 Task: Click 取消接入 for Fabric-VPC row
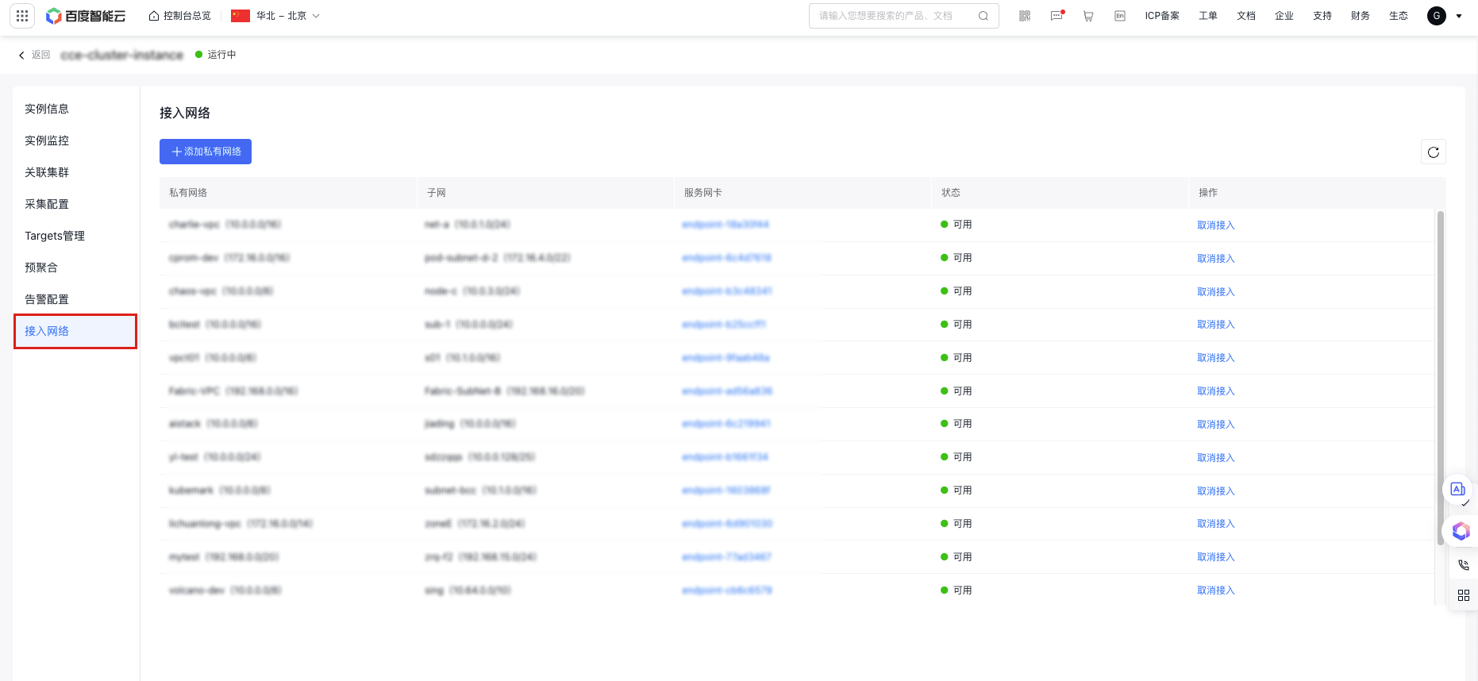pyautogui.click(x=1216, y=391)
